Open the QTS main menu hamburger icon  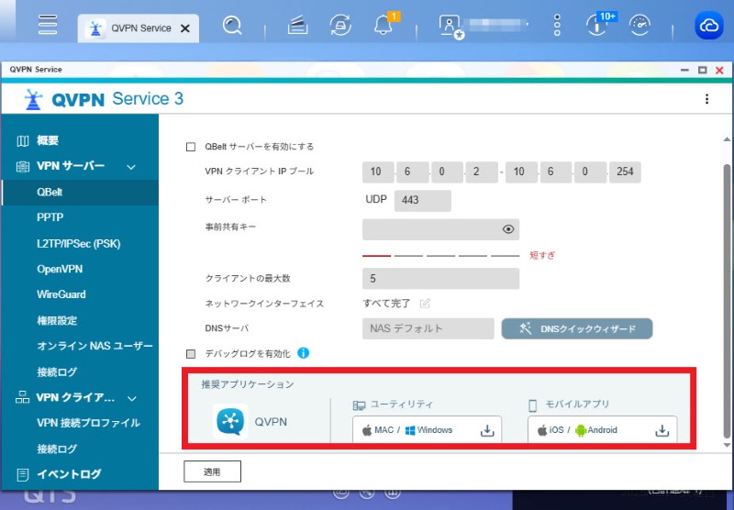tap(48, 27)
